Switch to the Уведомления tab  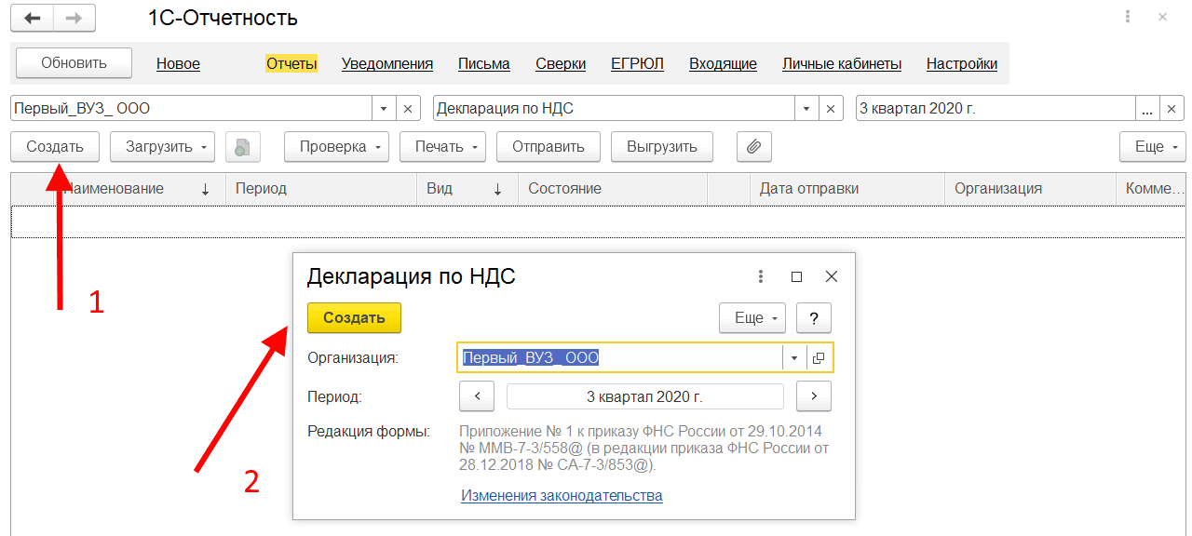click(x=387, y=64)
